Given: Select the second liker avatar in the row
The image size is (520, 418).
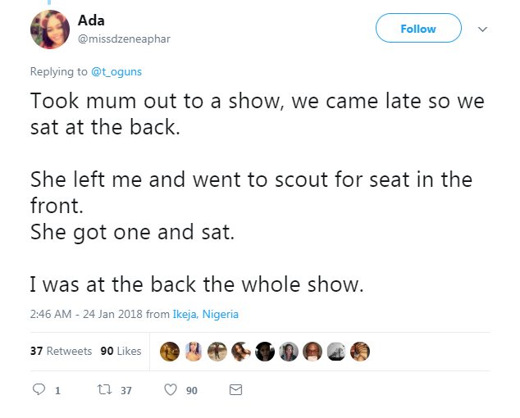Looking at the screenshot, I should (x=194, y=352).
